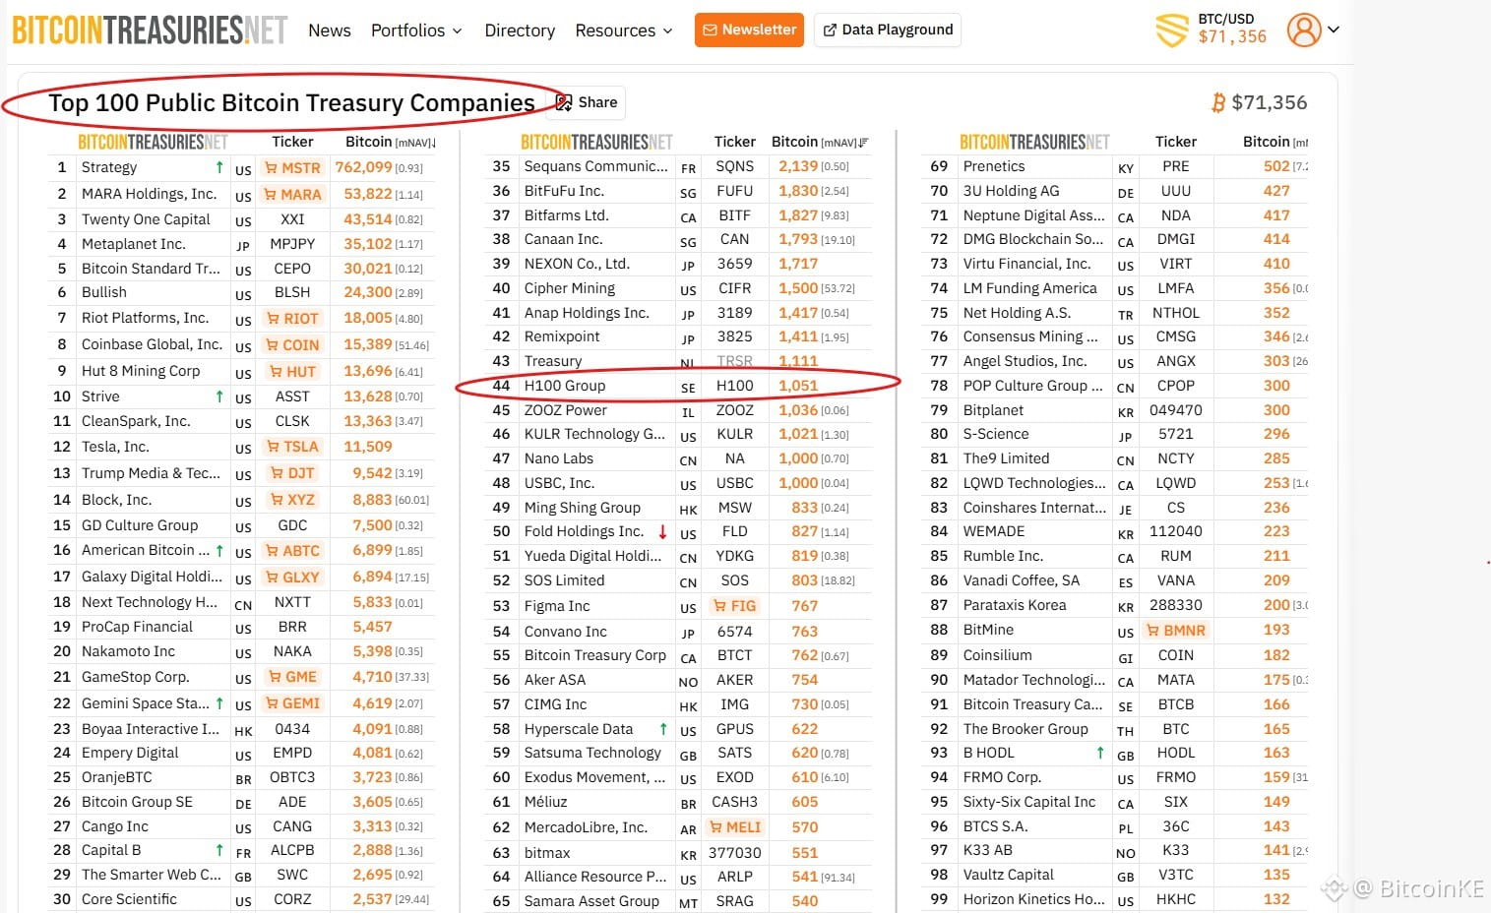Click the HUT ticker cart badge
Screen dimensions: 1491x913
click(292, 372)
